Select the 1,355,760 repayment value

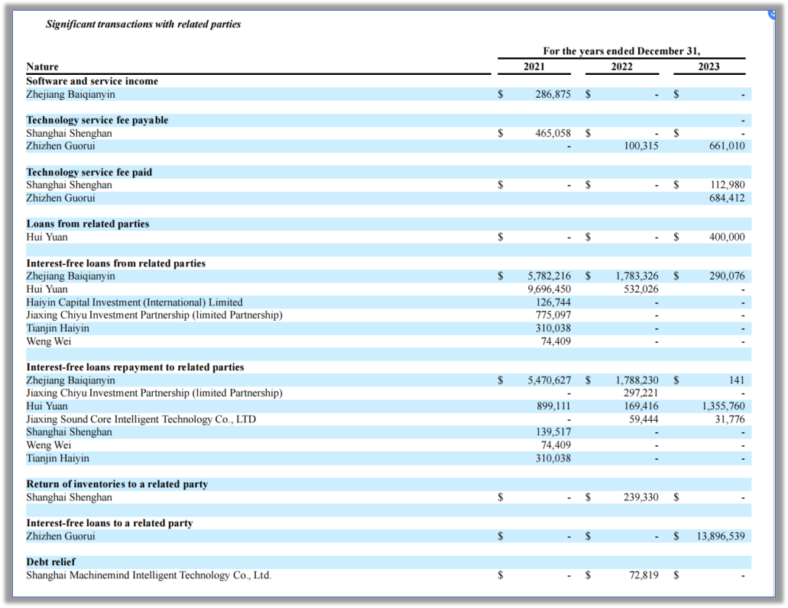(x=722, y=406)
